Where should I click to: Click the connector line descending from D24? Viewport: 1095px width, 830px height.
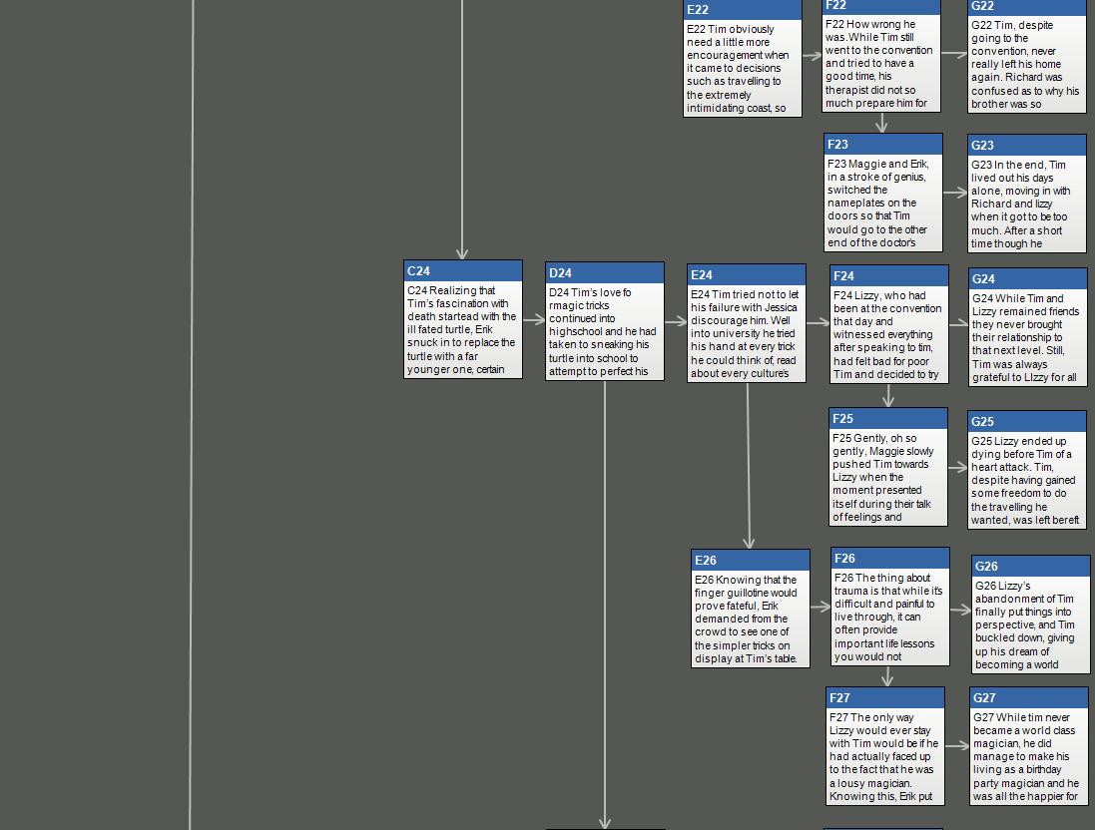click(605, 599)
